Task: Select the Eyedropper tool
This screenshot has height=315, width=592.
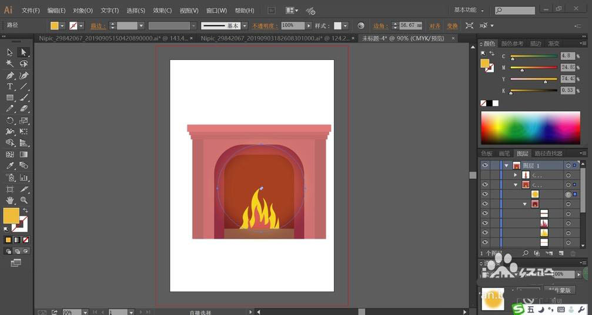Action: [10, 166]
